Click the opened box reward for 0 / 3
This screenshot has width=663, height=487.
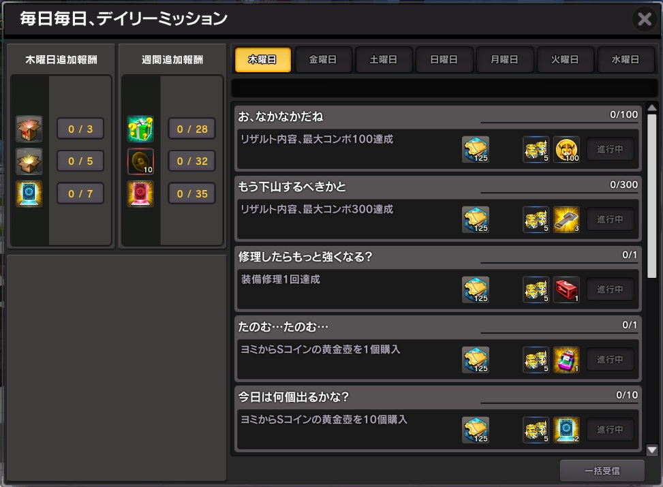pyautogui.click(x=29, y=129)
